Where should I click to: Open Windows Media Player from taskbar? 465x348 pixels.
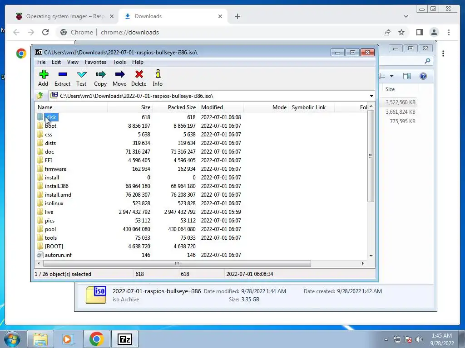coord(68,339)
